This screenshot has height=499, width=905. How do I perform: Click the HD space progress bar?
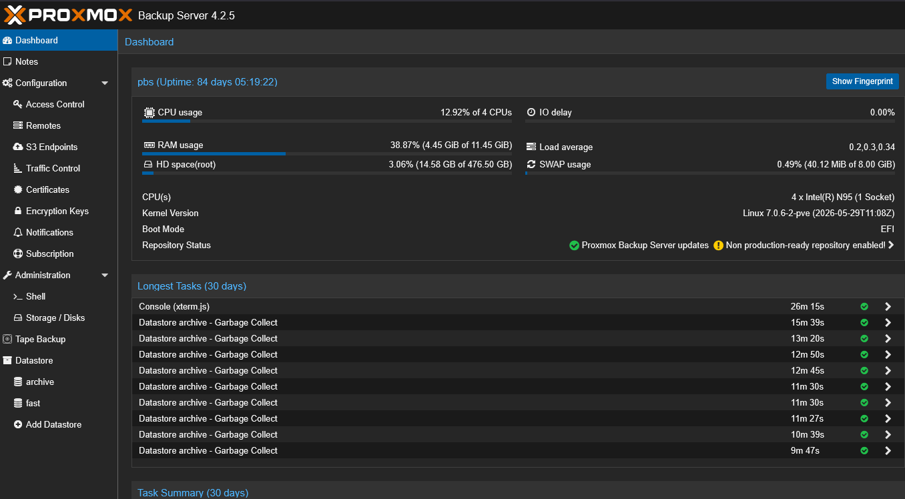(x=327, y=173)
